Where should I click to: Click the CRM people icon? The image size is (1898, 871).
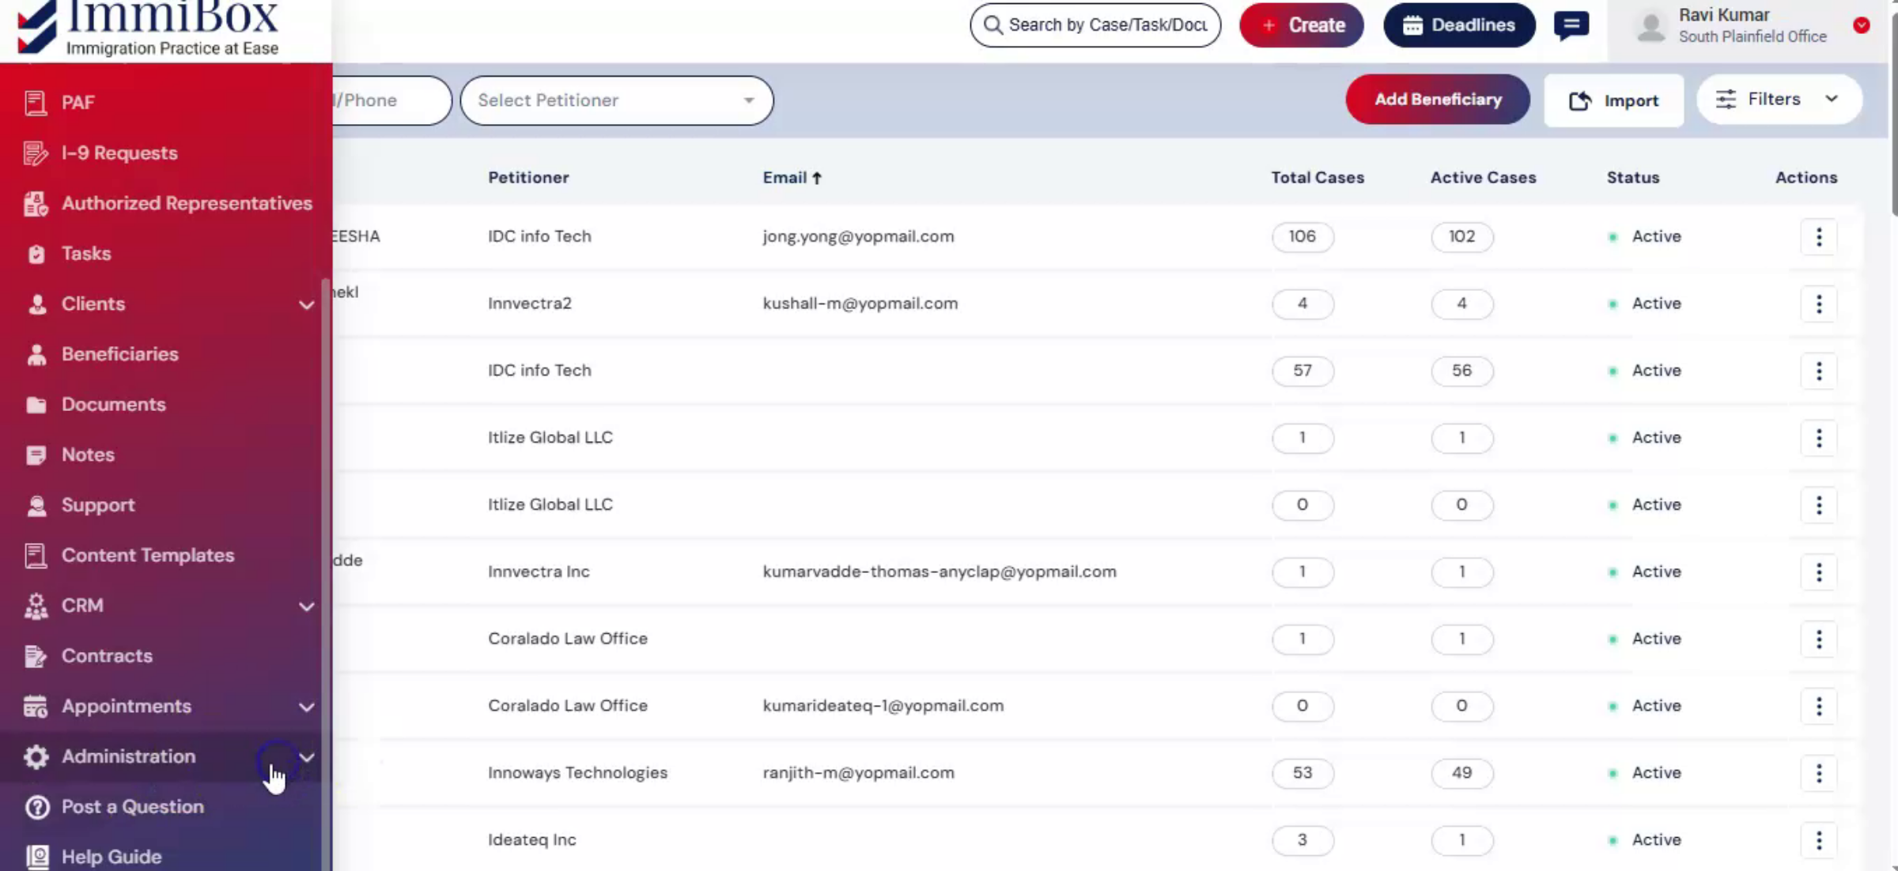[x=36, y=606]
